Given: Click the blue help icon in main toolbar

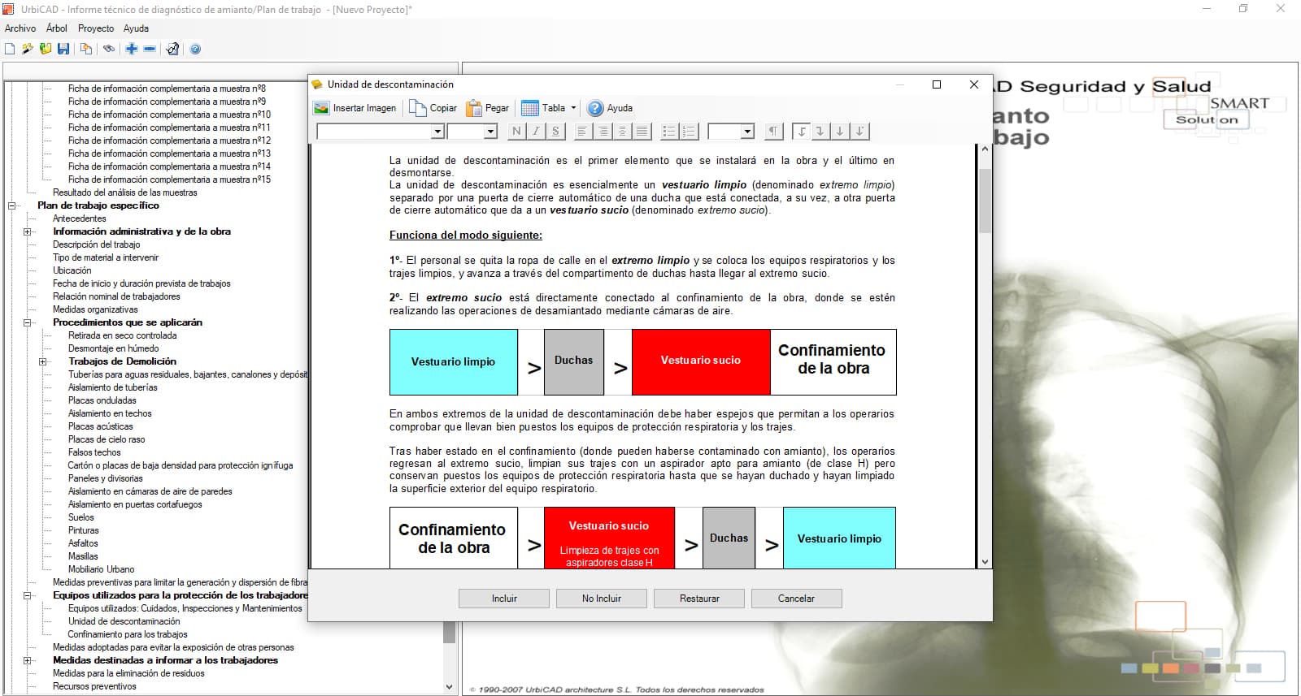Looking at the screenshot, I should 195,49.
